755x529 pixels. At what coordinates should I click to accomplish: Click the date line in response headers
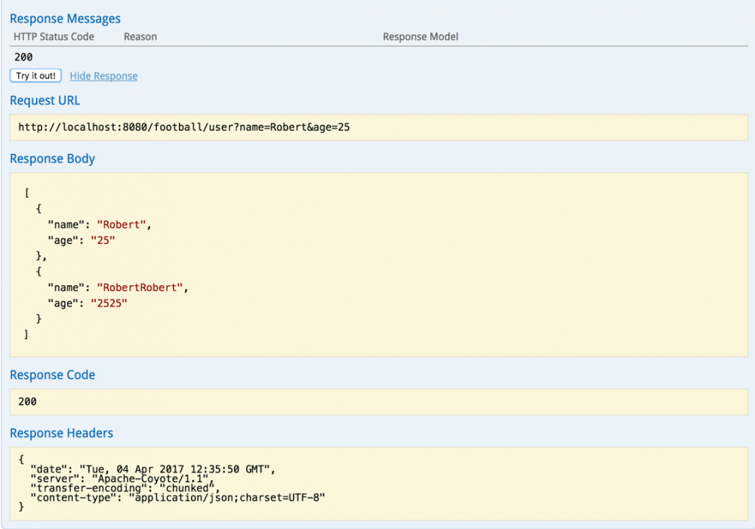(153, 469)
